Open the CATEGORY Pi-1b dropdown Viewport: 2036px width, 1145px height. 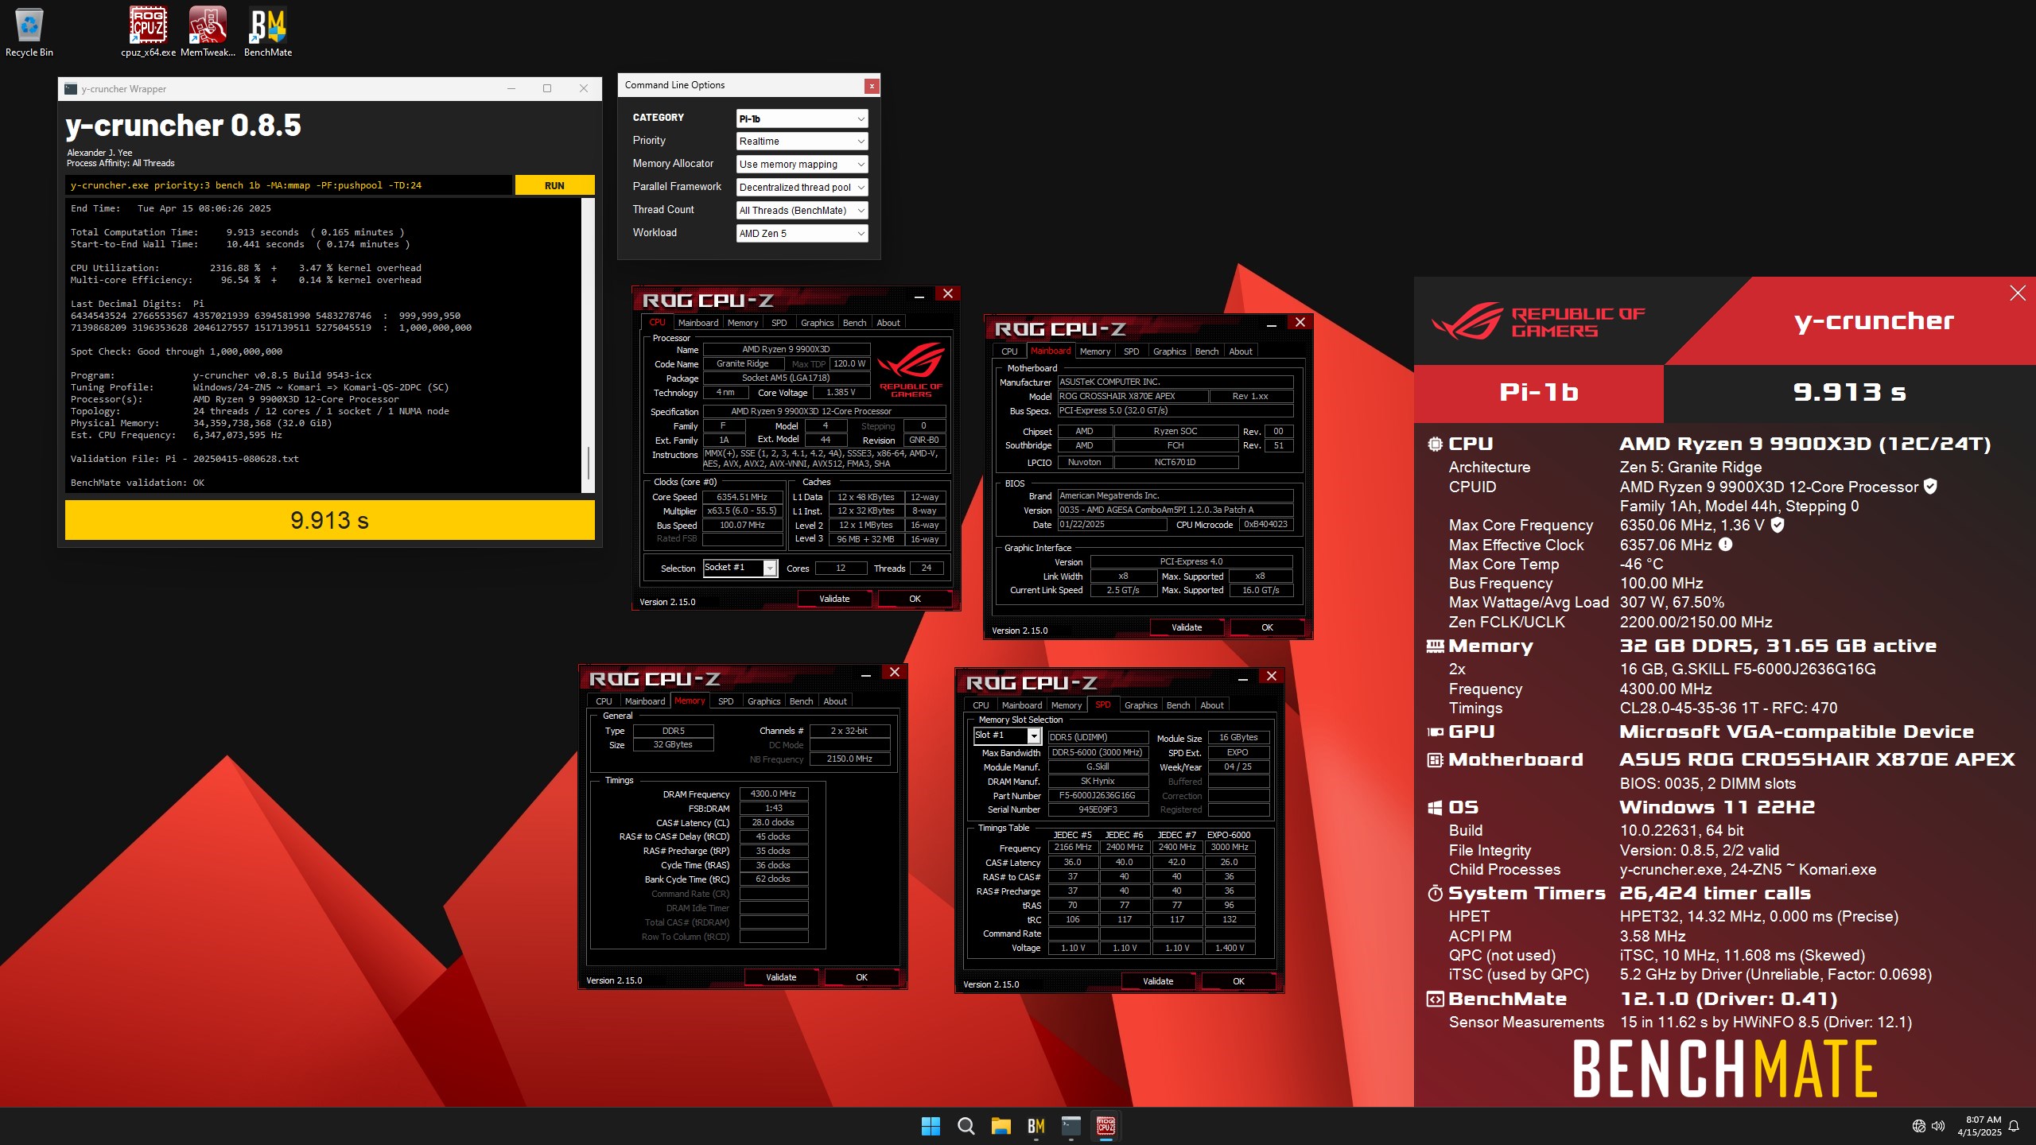[x=802, y=118]
